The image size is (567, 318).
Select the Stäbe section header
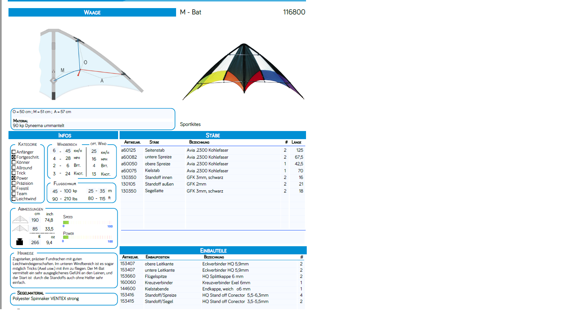click(213, 135)
